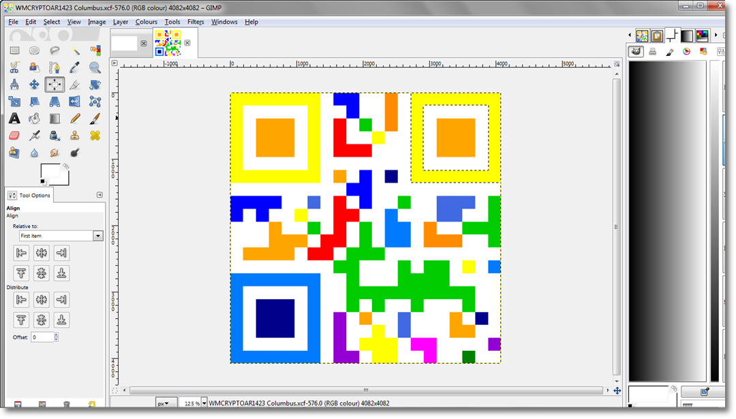Align bottom edge of target

[61, 273]
